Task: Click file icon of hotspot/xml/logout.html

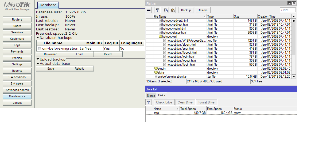Action: point(165,61)
